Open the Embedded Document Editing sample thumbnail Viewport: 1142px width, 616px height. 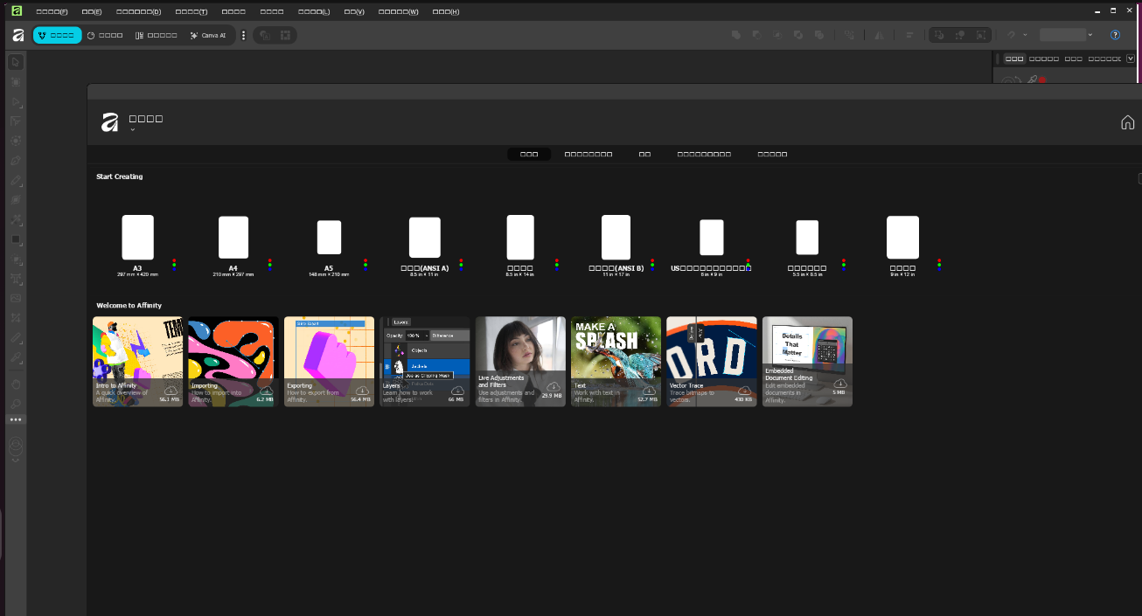click(807, 362)
